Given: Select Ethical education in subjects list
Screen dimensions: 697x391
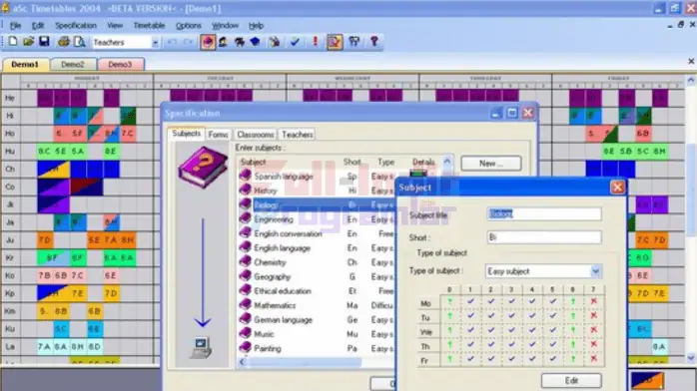Looking at the screenshot, I should click(283, 290).
